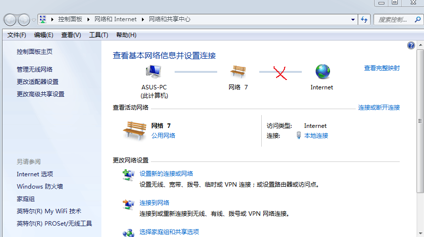Viewport: 424px width, 237px height.
Task: Click the refresh button beside address bar
Action: [364, 19]
